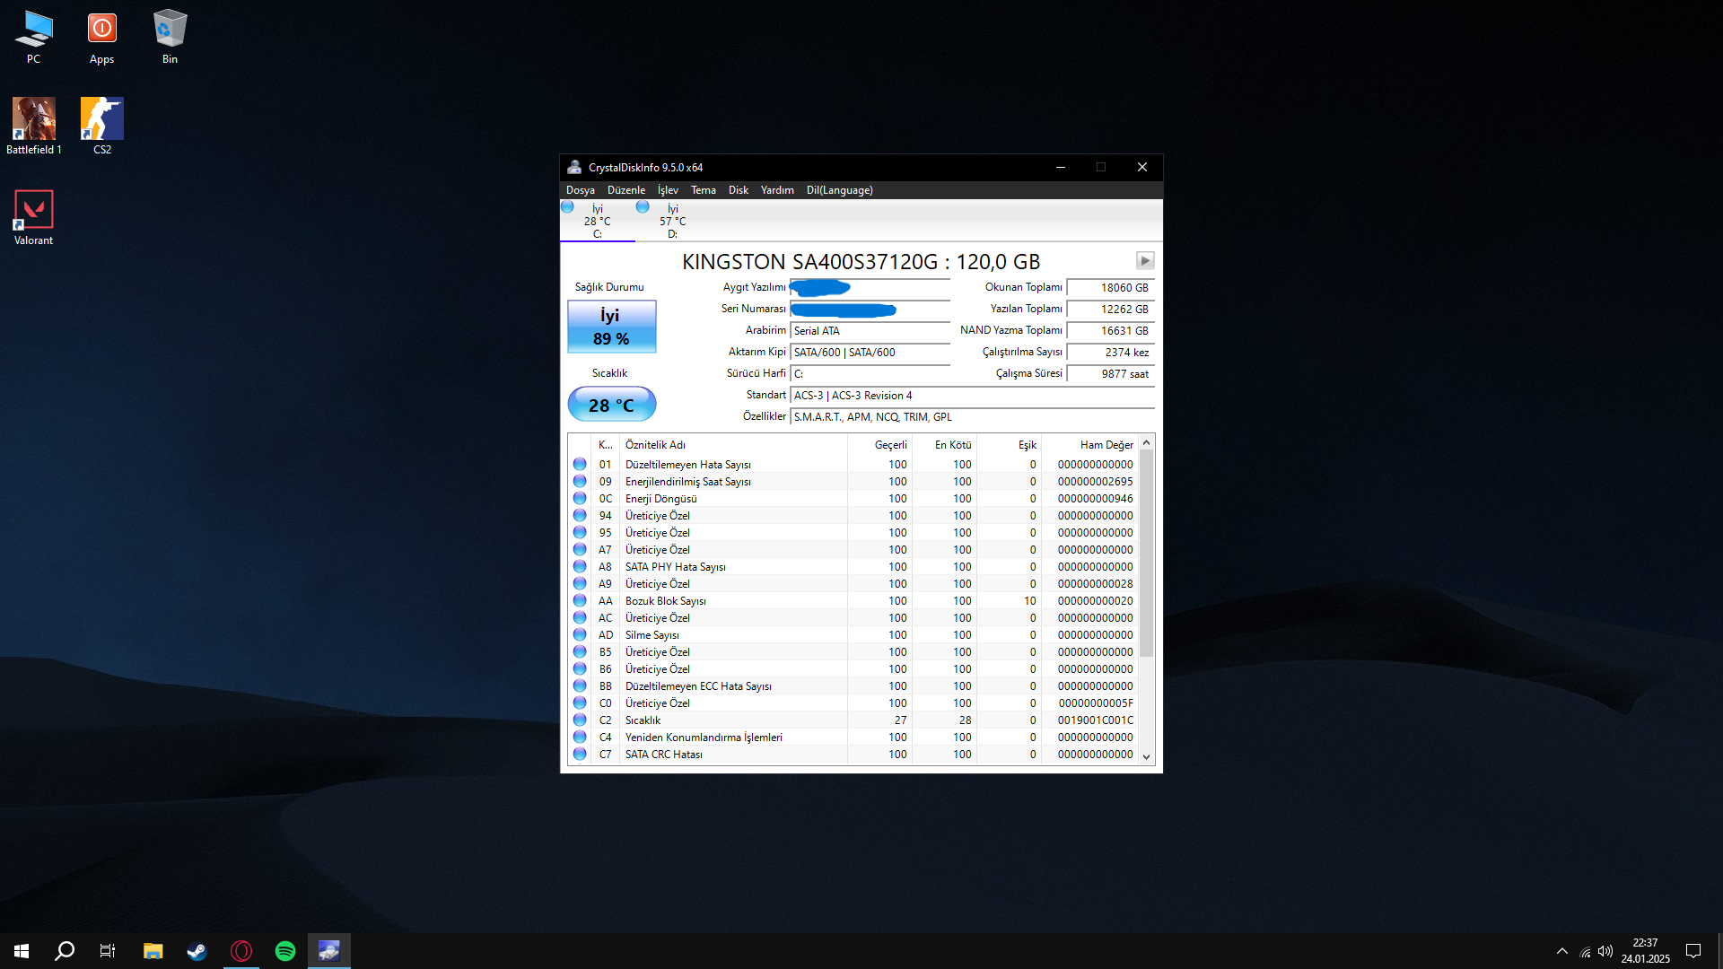1723x969 pixels.
Task: Open the Disk menu
Action: click(x=739, y=190)
